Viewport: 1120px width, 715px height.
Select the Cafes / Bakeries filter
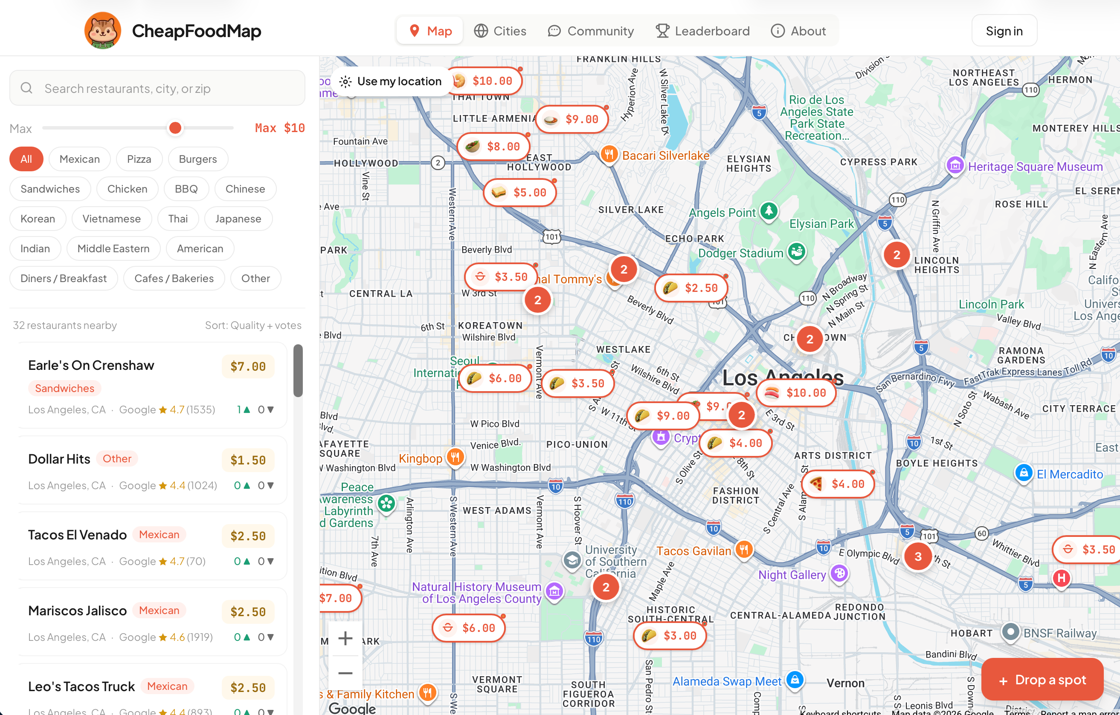[174, 278]
